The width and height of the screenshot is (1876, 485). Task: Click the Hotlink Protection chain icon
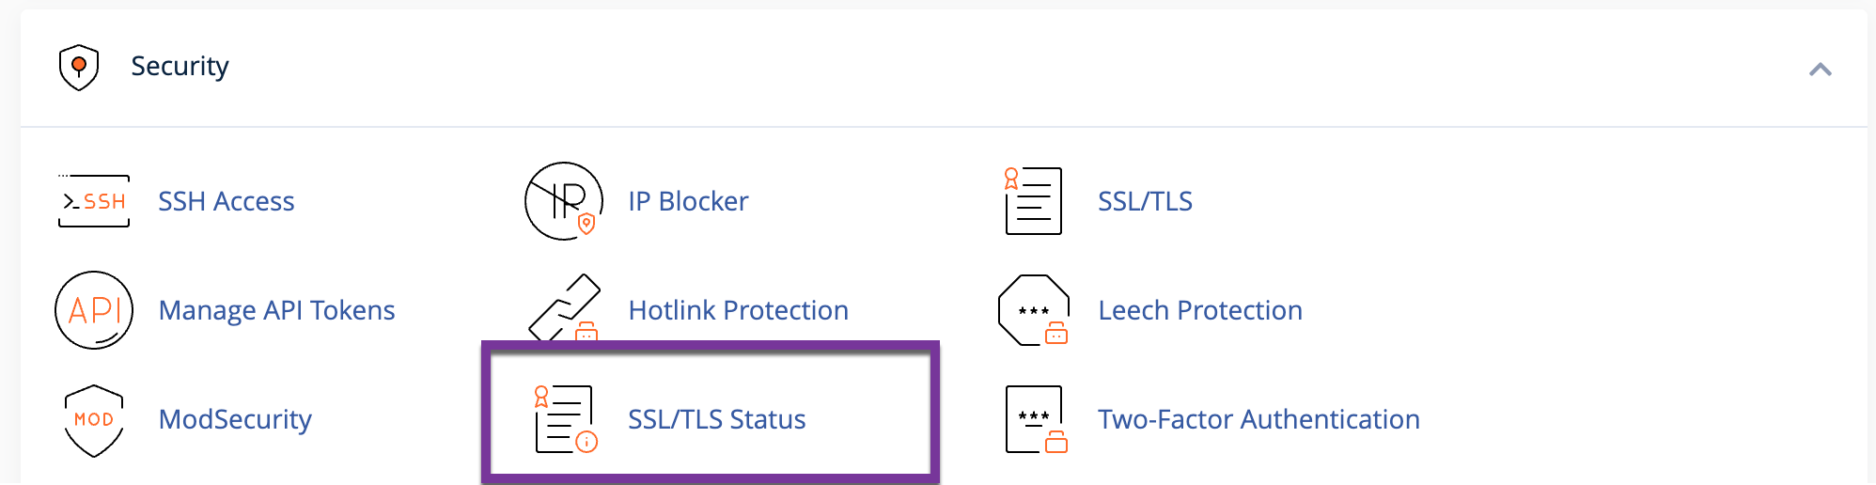point(564,308)
